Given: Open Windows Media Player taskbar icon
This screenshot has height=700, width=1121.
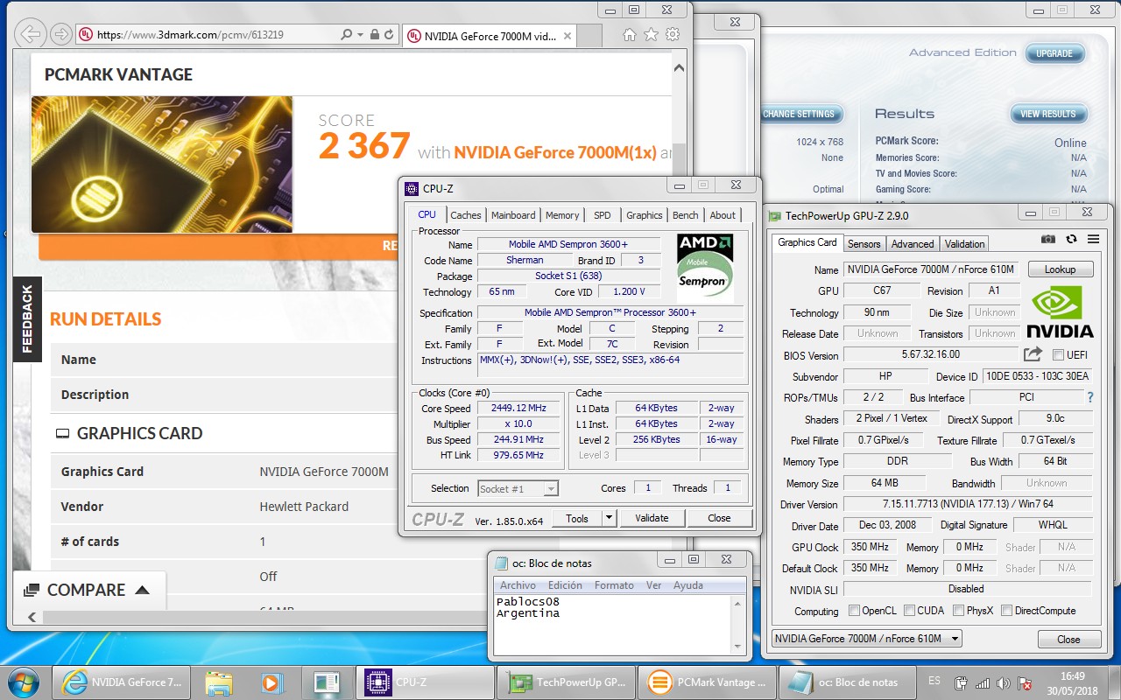Looking at the screenshot, I should [x=271, y=682].
